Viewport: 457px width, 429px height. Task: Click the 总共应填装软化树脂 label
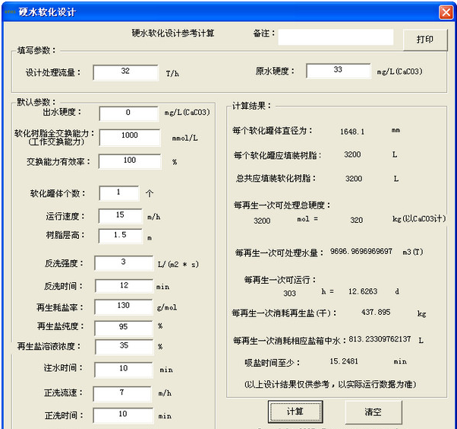pyautogui.click(x=276, y=178)
